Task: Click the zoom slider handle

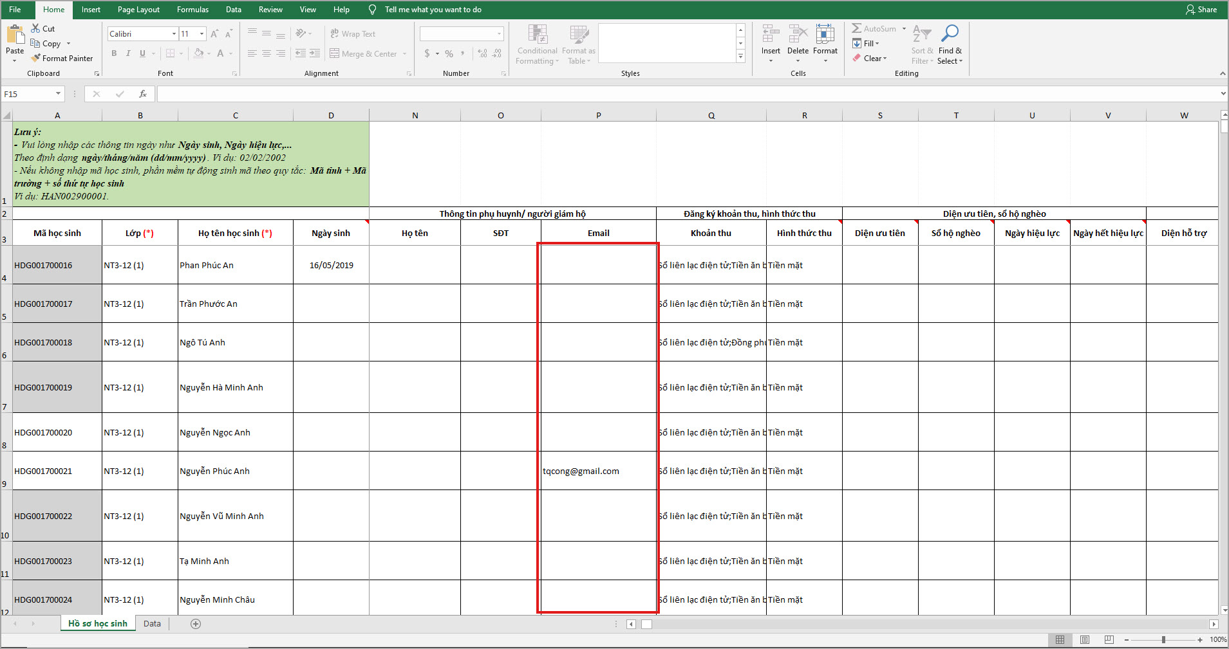Action: click(1163, 639)
